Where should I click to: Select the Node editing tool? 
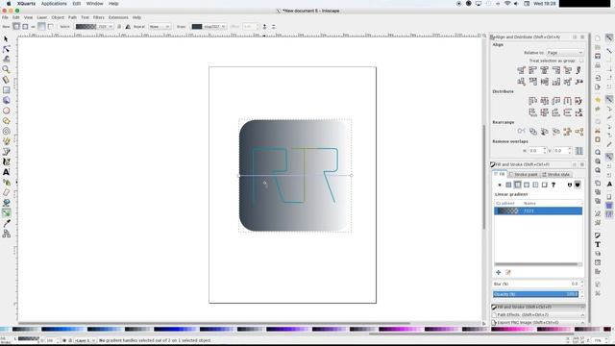(6, 49)
